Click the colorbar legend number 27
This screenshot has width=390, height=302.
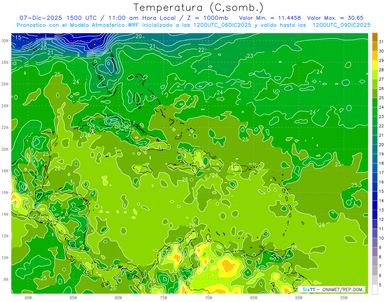[x=382, y=79]
